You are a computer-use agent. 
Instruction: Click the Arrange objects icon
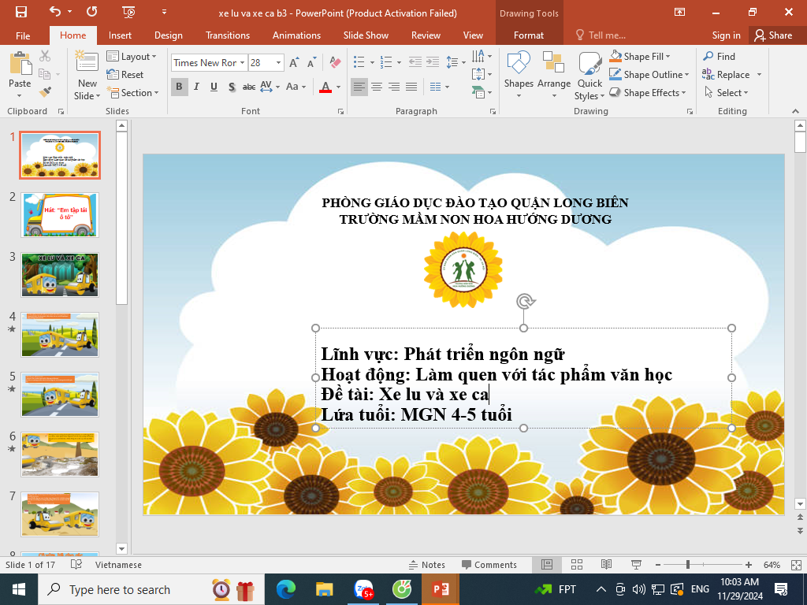[554, 72]
